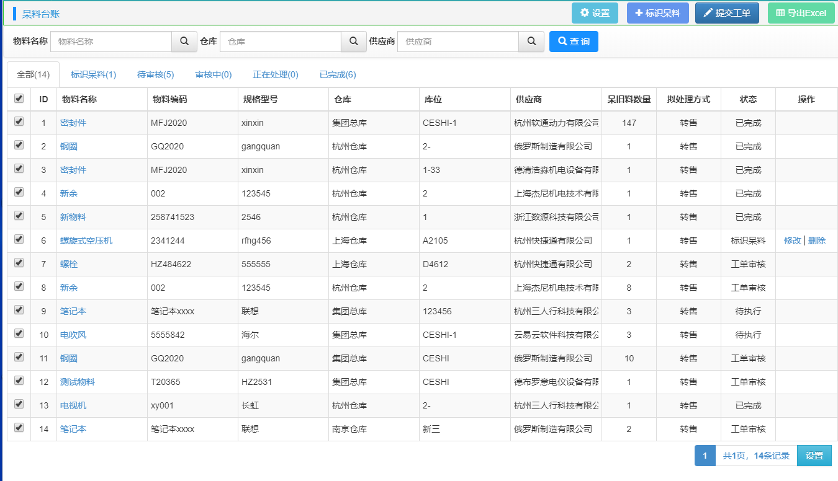Click 删除 link in row 6
The image size is (838, 481).
[x=817, y=240]
